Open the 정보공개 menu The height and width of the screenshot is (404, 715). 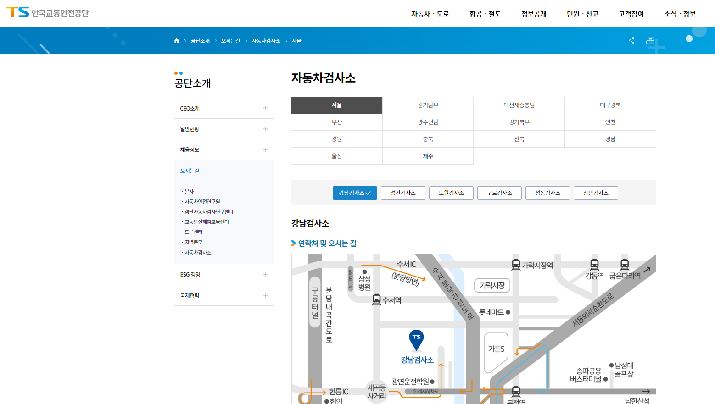[534, 14]
